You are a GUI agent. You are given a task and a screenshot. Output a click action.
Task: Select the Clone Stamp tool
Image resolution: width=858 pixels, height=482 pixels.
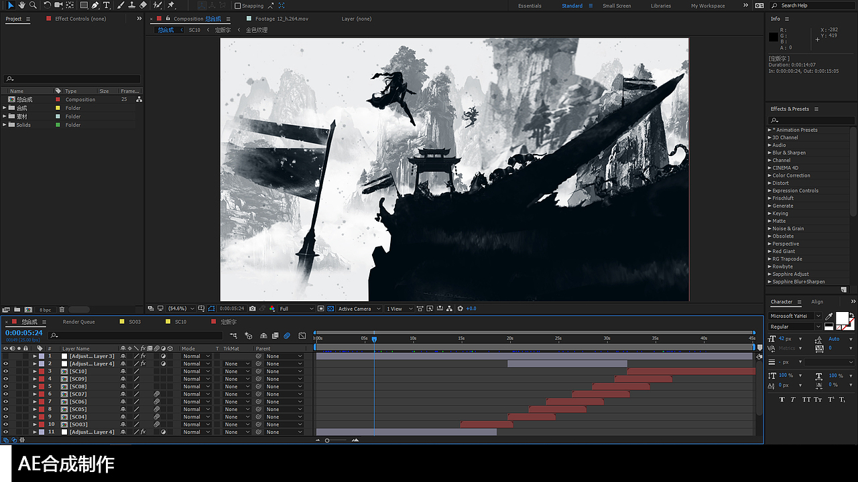[x=132, y=5]
